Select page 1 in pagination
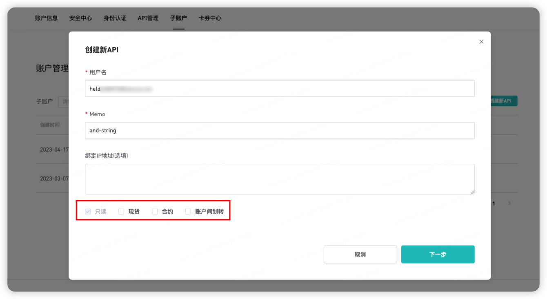Screen dimensions: 547x299 pos(494,203)
